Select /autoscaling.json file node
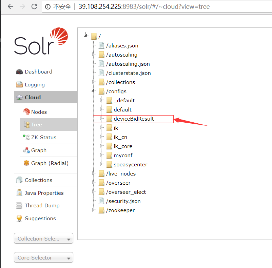Screen dimensions: 272x268 [x=128, y=64]
